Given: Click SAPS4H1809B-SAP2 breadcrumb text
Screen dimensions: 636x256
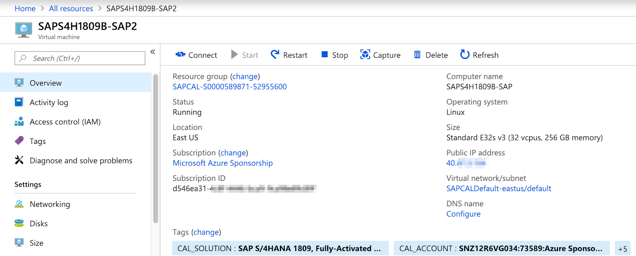Looking at the screenshot, I should 142,8.
